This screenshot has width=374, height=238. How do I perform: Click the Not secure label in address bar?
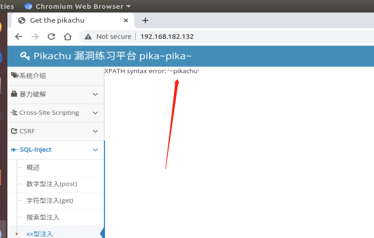114,37
